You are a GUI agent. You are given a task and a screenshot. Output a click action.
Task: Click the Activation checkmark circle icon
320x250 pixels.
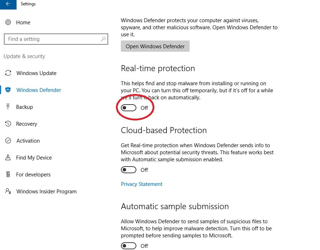8,141
